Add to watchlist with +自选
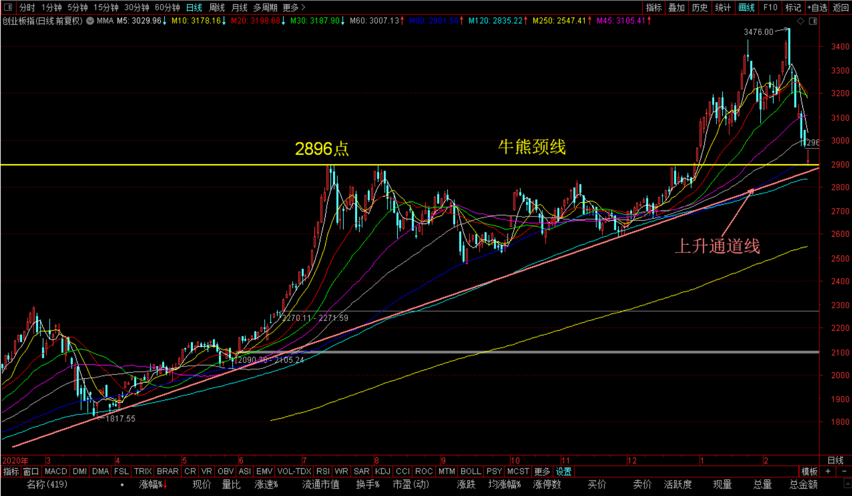Viewport: 852px width, 496px height. tap(817, 7)
